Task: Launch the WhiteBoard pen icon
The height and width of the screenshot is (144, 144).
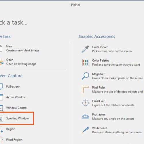Action: [x=85, y=130]
